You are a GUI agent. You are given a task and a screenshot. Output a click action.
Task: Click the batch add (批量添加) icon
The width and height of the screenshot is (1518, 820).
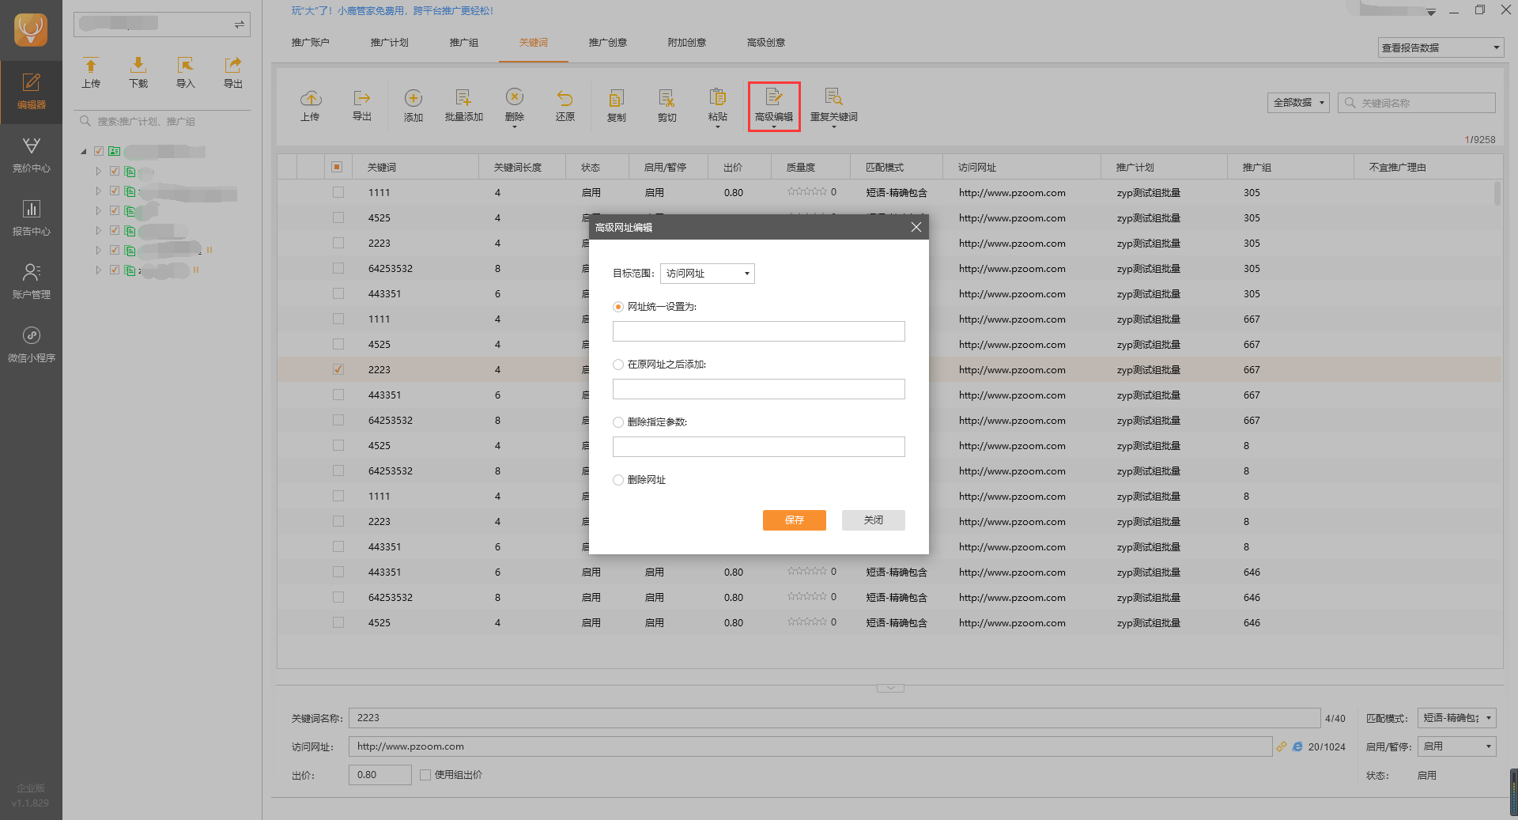(464, 105)
